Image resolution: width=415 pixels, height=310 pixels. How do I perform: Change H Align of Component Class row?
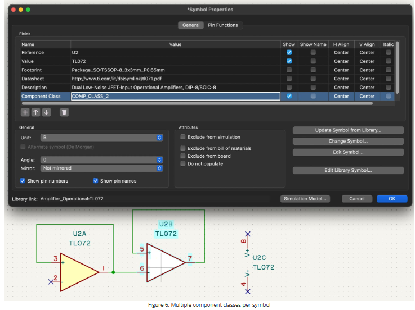coord(341,96)
